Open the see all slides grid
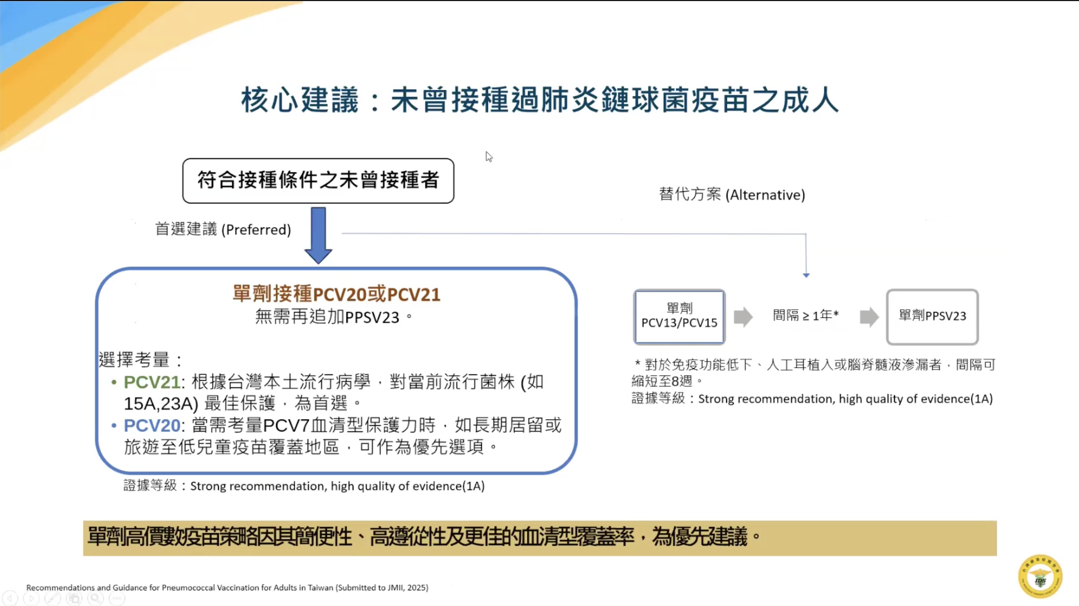This screenshot has width=1079, height=606. [x=74, y=598]
